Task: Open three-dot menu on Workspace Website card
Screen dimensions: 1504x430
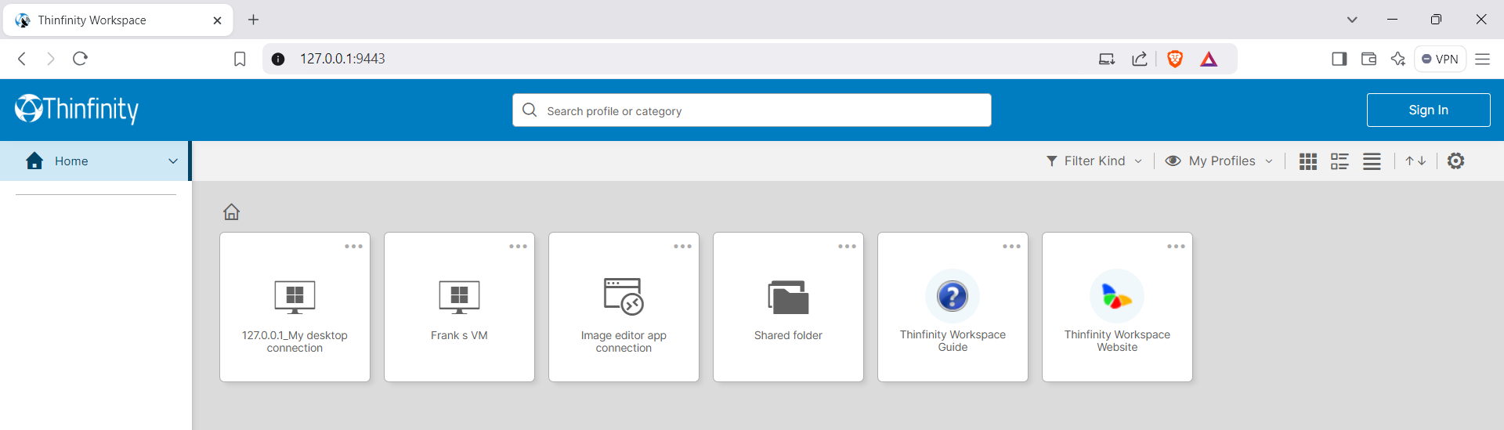Action: [x=1176, y=246]
